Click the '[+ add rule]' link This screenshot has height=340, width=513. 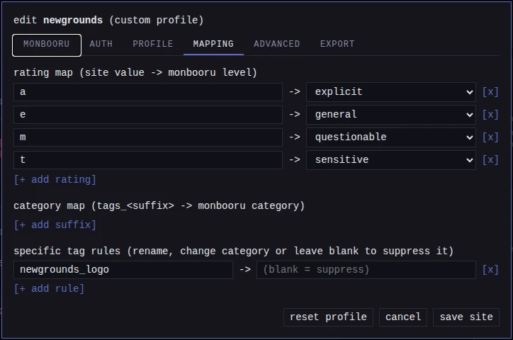pos(49,289)
